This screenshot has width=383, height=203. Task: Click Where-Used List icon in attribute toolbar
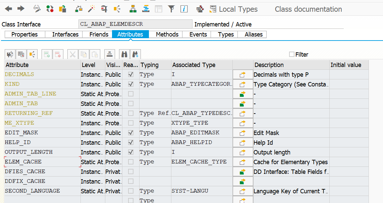tap(32, 54)
